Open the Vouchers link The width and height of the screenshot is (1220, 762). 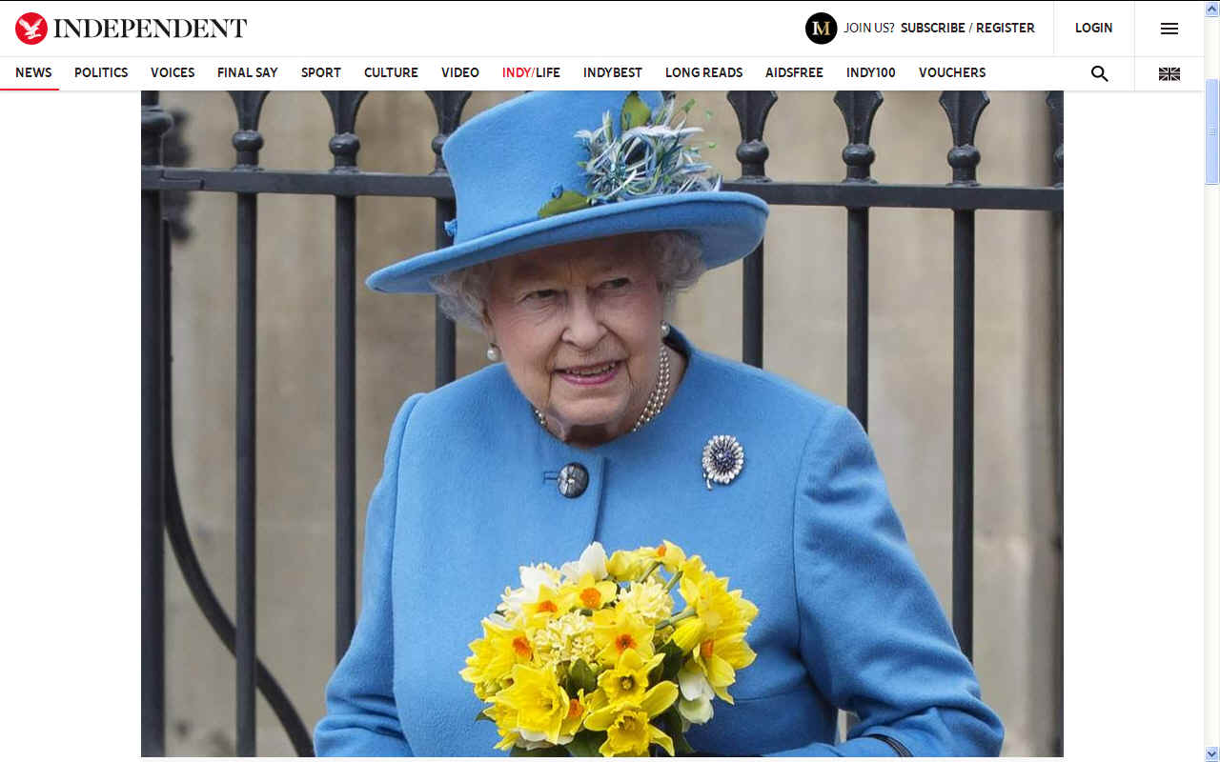click(x=952, y=72)
